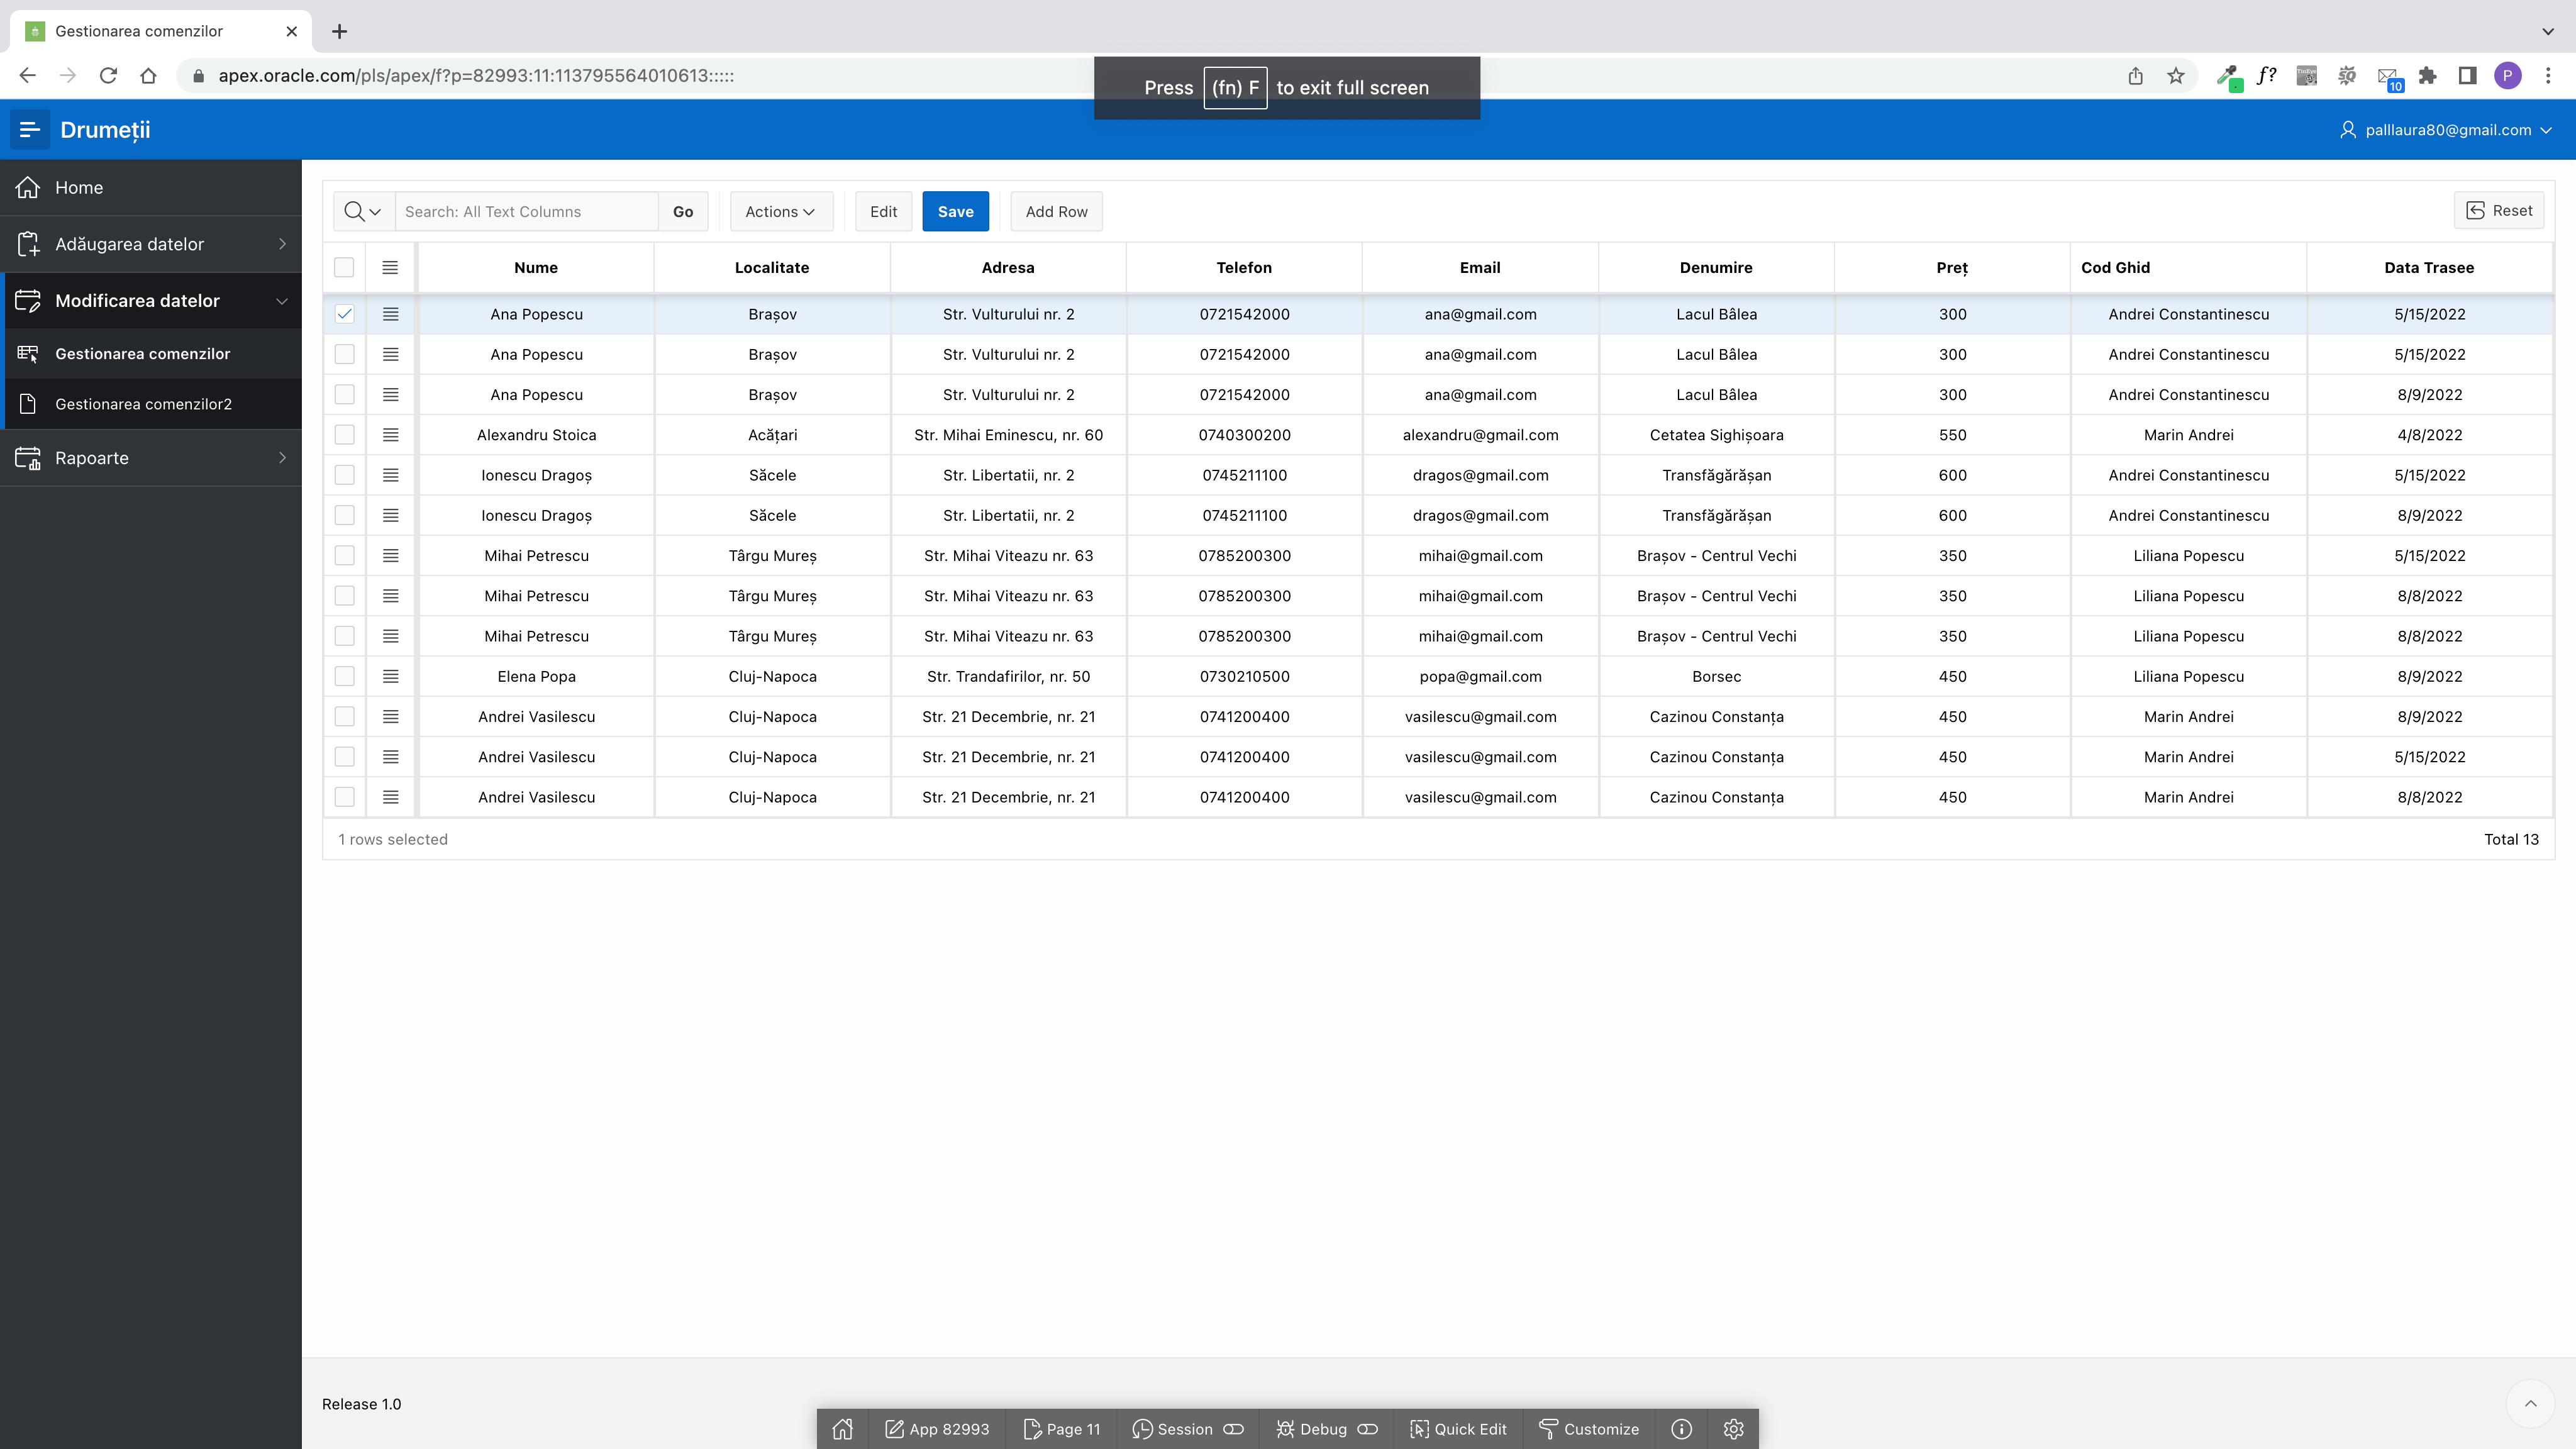Open Customize in the developer toolbar
Image resolution: width=2576 pixels, height=1449 pixels.
[1588, 1428]
